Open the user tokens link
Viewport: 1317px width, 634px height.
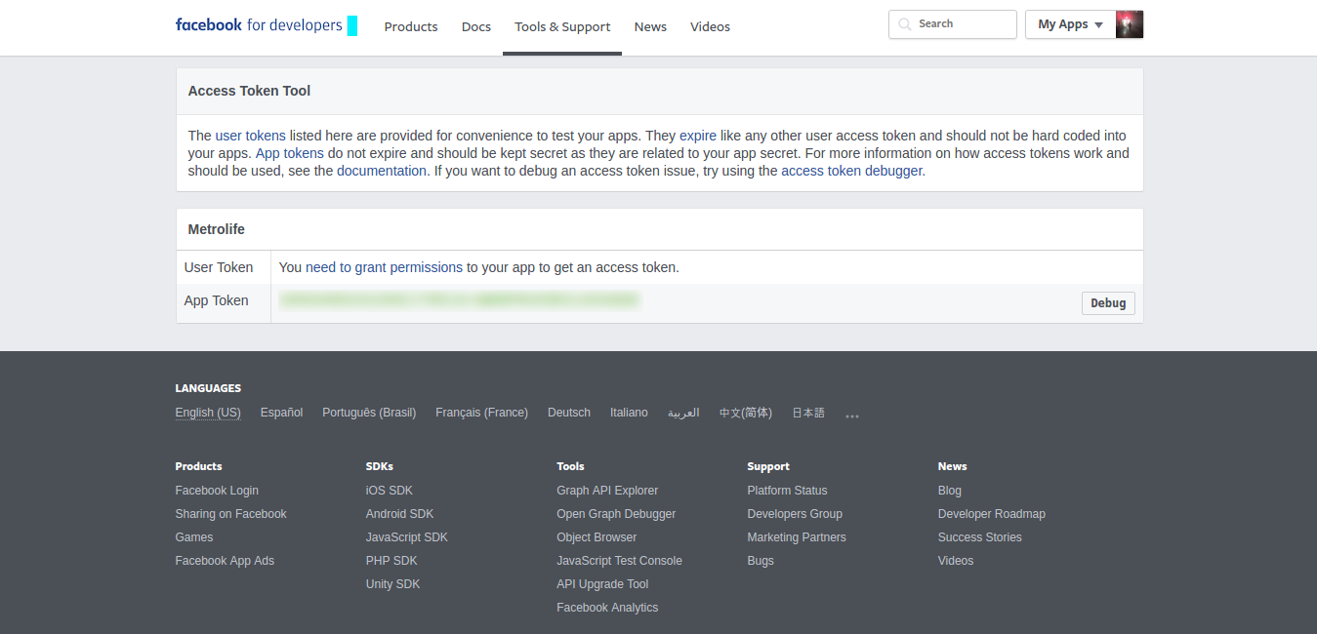251,136
